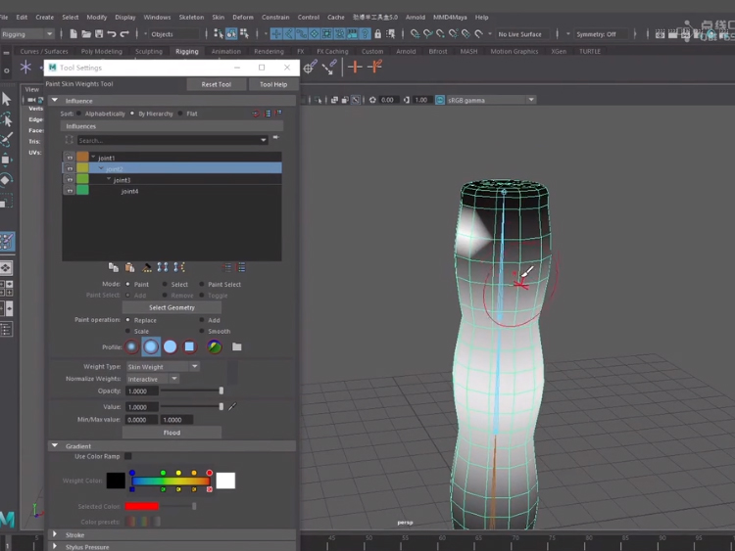Viewport: 735px width, 551px height.
Task: Enable the Use Color Ramp checkbox
Action: 128,456
